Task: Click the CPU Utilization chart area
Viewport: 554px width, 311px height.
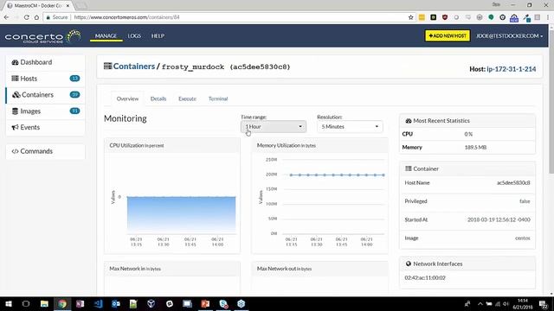Action: [x=181, y=215]
